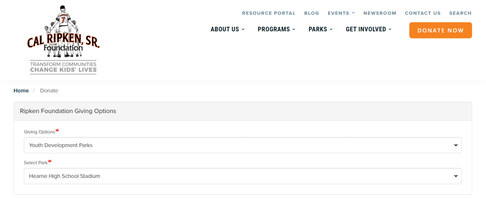This screenshot has width=486, height=198.
Task: Click the chevron next to Get Involved
Action: [x=390, y=30]
